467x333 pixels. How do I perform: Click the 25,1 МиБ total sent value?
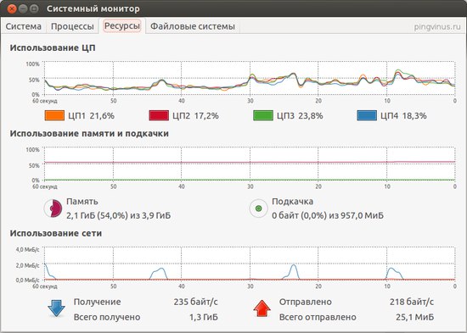pos(414,317)
